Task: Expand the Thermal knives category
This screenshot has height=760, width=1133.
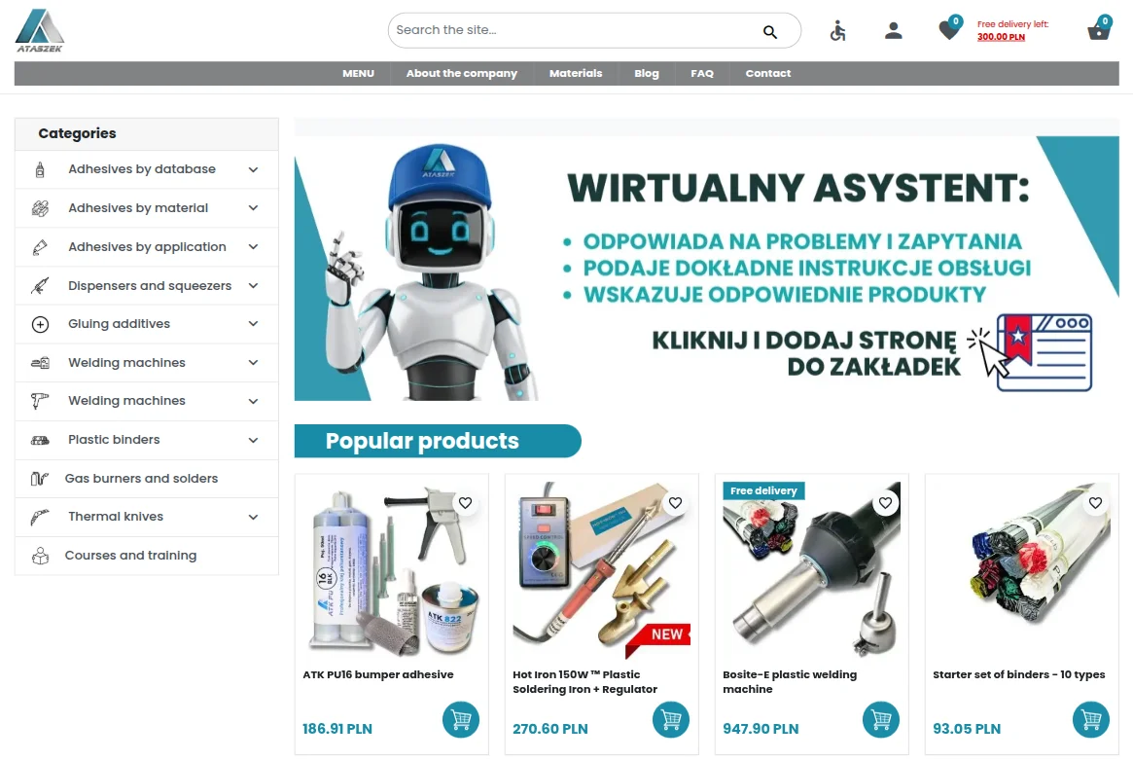Action: coord(253,517)
